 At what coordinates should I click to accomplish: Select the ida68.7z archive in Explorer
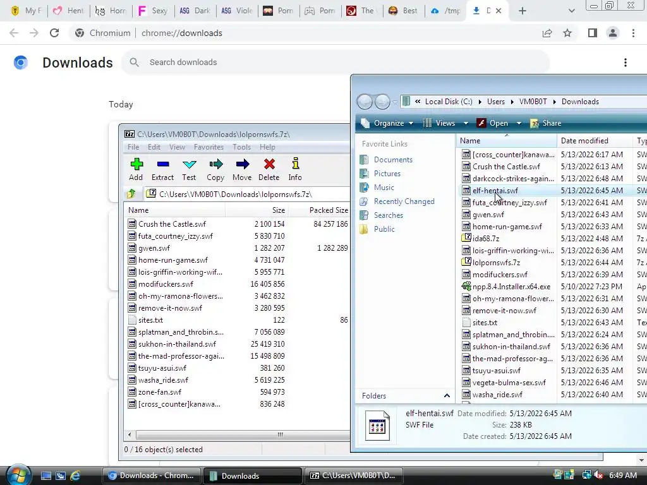point(486,238)
